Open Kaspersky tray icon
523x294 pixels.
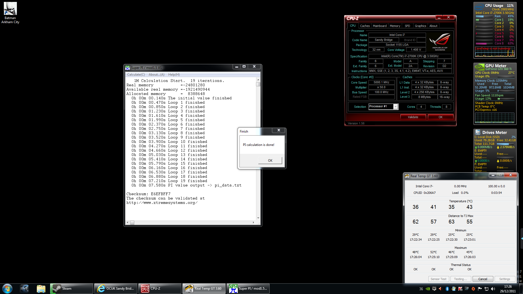pyautogui.click(x=460, y=289)
